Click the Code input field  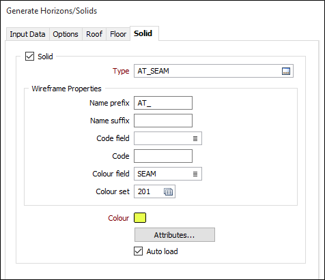[163, 156]
